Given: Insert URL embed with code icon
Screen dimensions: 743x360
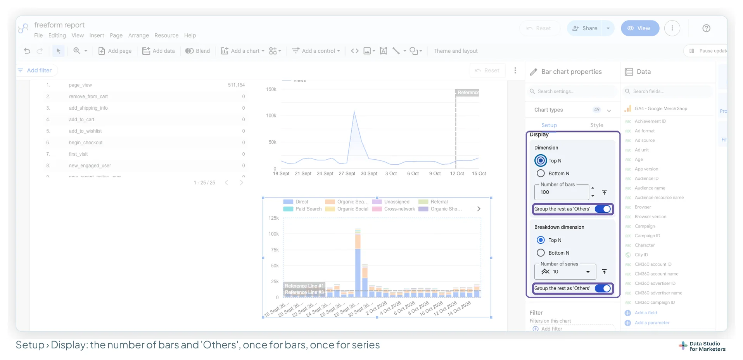Looking at the screenshot, I should (354, 51).
